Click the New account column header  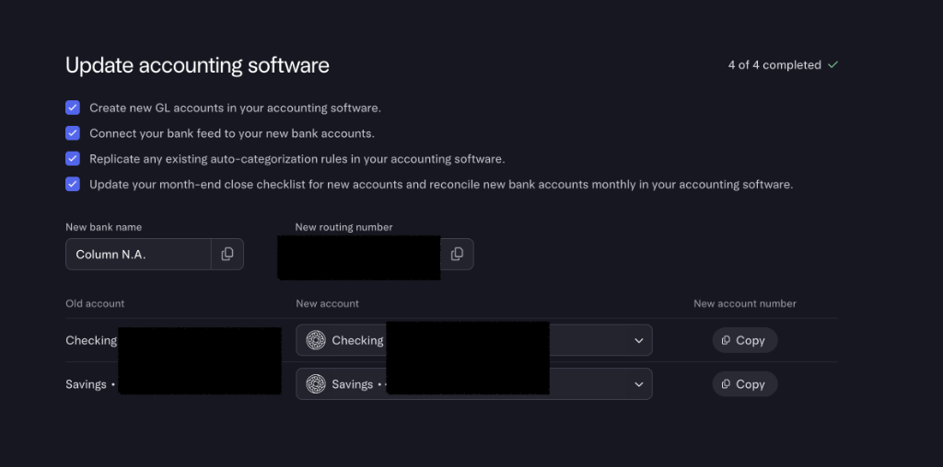(327, 303)
